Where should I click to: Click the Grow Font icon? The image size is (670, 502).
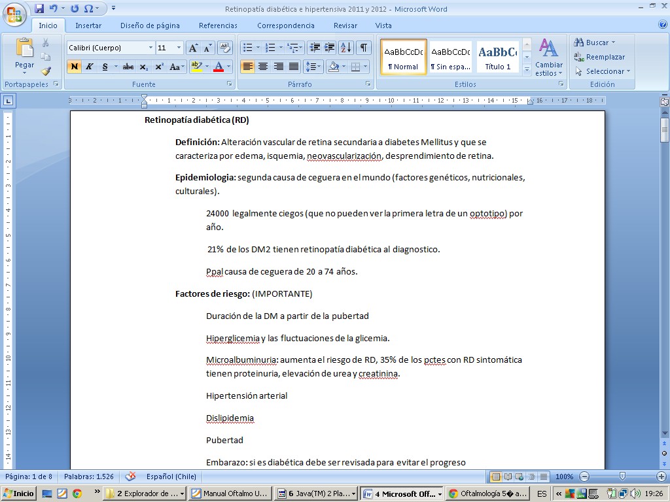click(x=193, y=48)
